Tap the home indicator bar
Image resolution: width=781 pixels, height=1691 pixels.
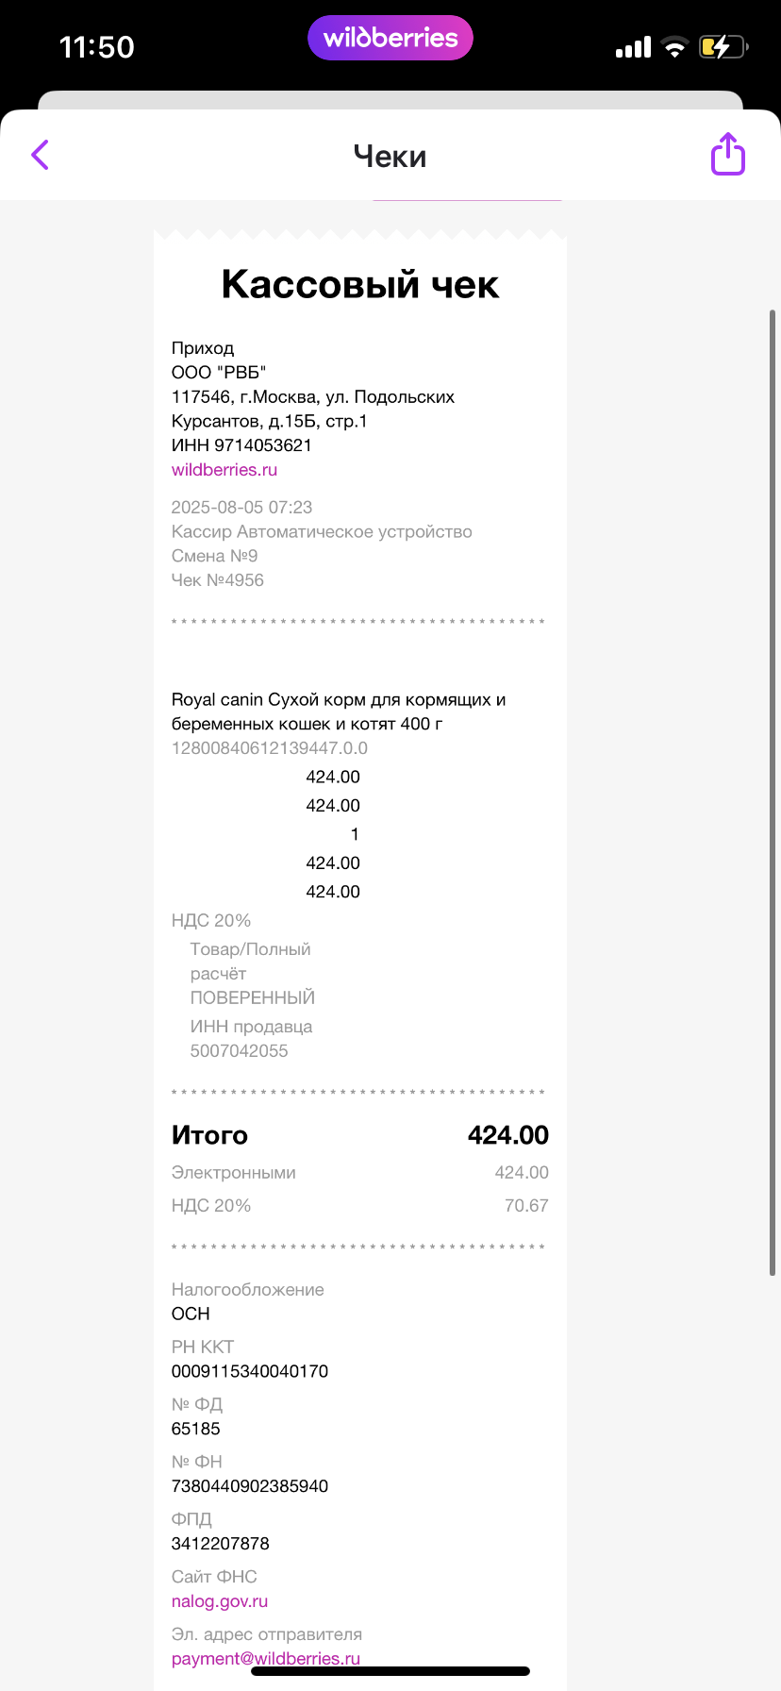click(390, 1671)
